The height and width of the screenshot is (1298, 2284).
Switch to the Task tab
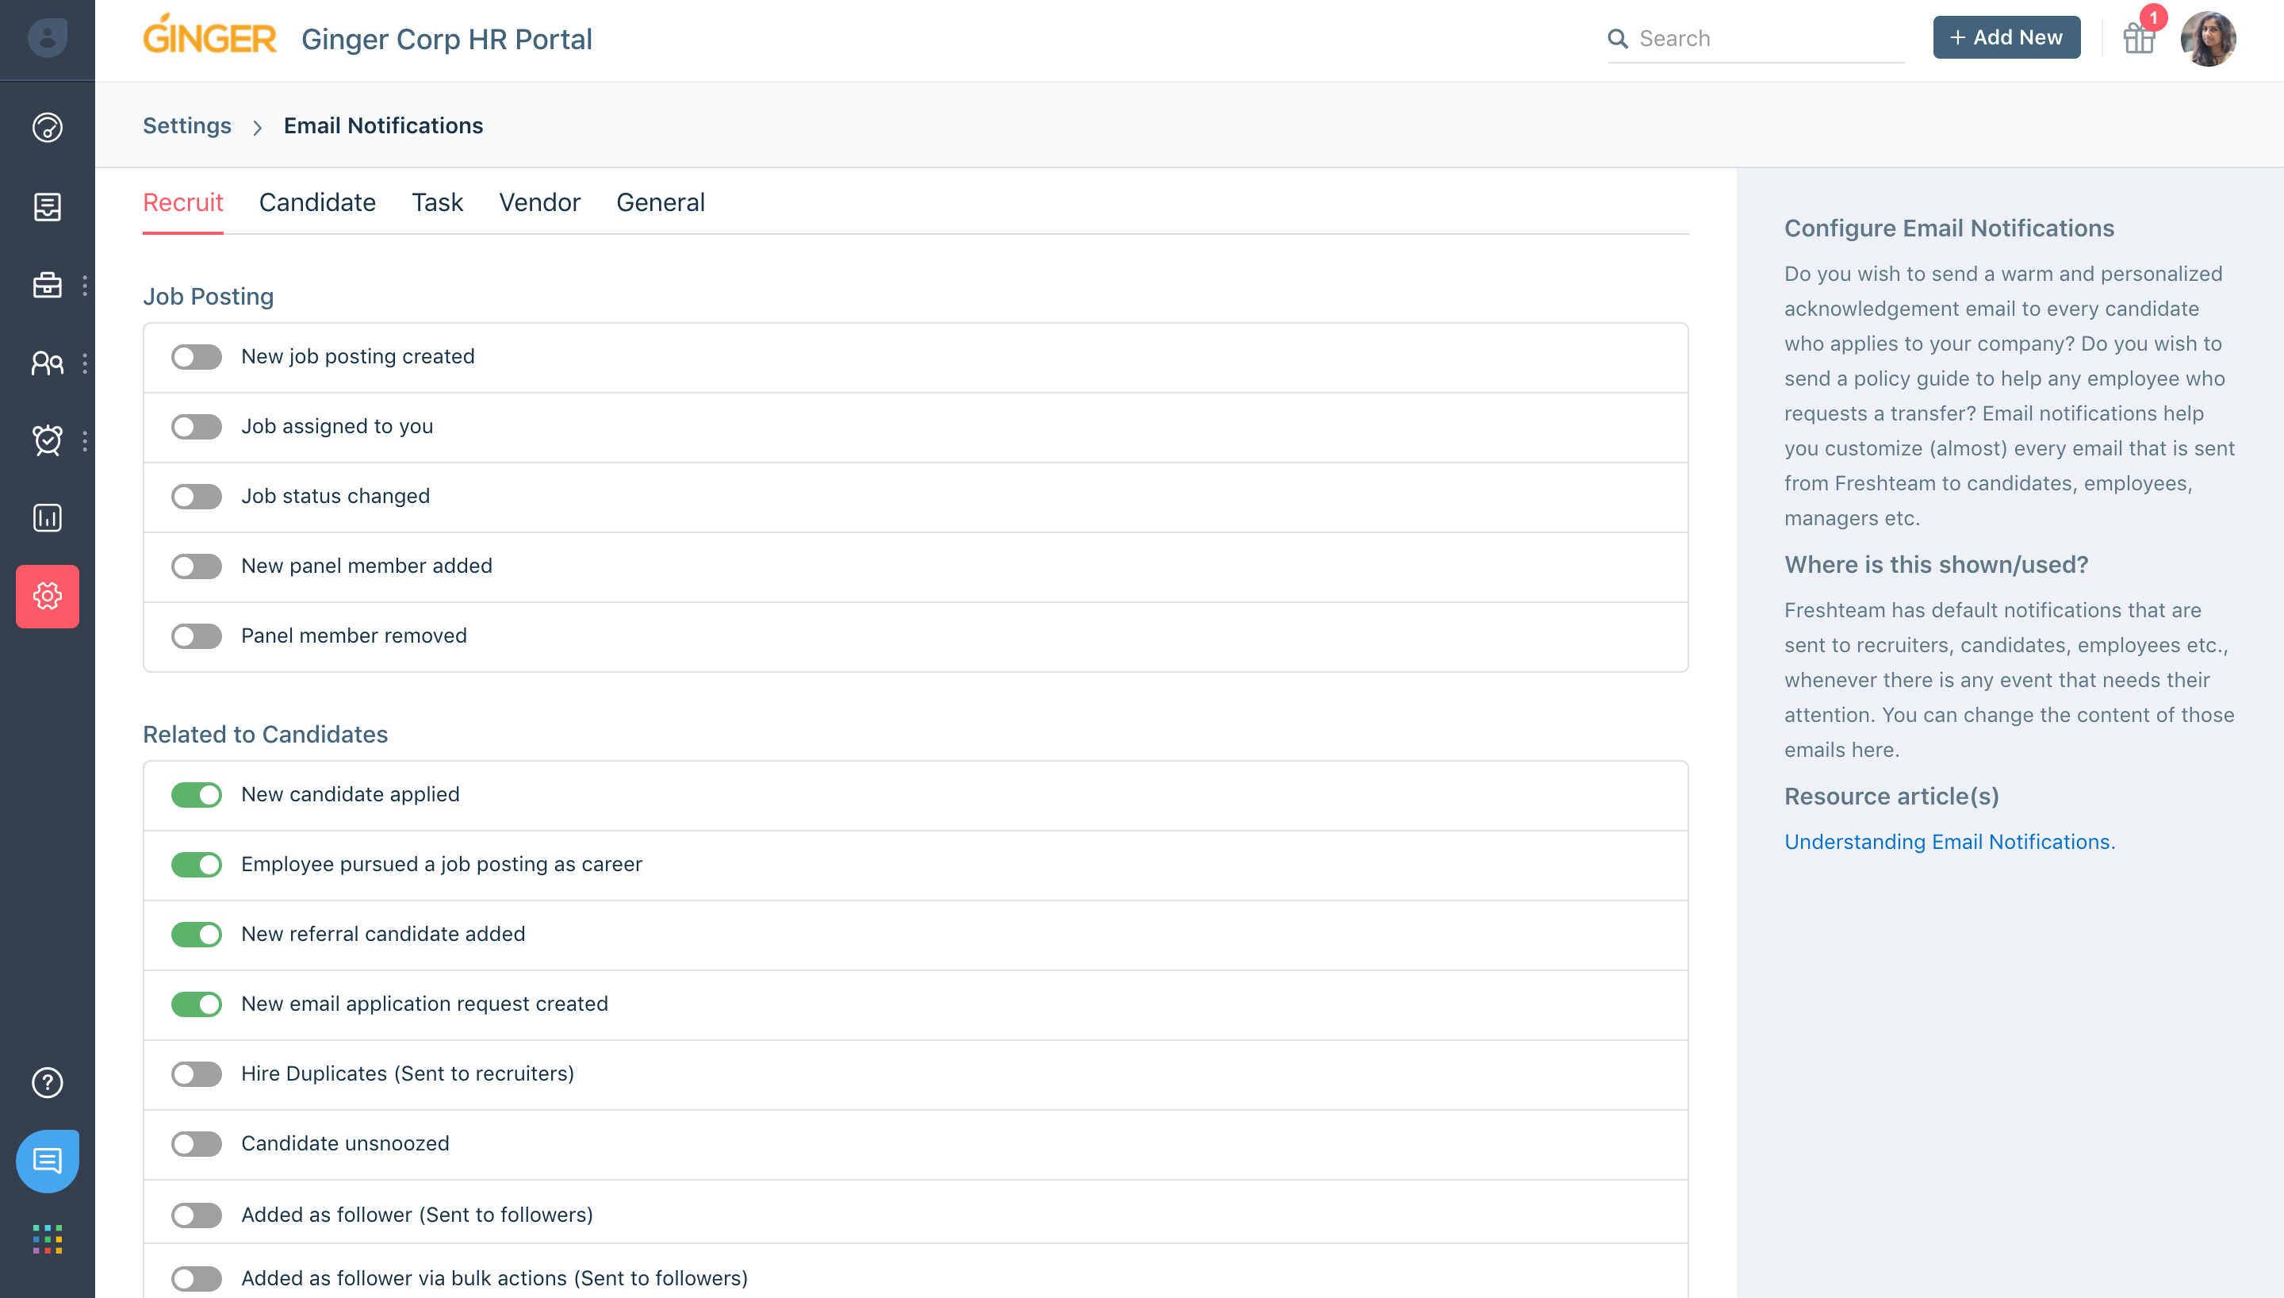point(438,202)
